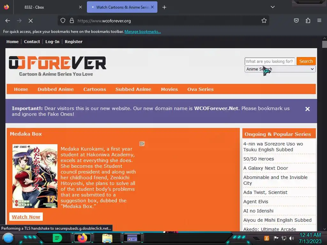Open the Subbed Anime menu item
The image size is (327, 245).
click(x=133, y=89)
